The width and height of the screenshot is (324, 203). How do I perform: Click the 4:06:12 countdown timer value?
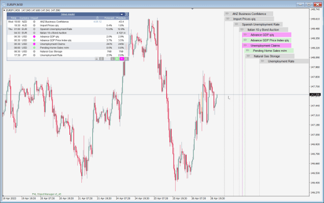click(x=97, y=22)
